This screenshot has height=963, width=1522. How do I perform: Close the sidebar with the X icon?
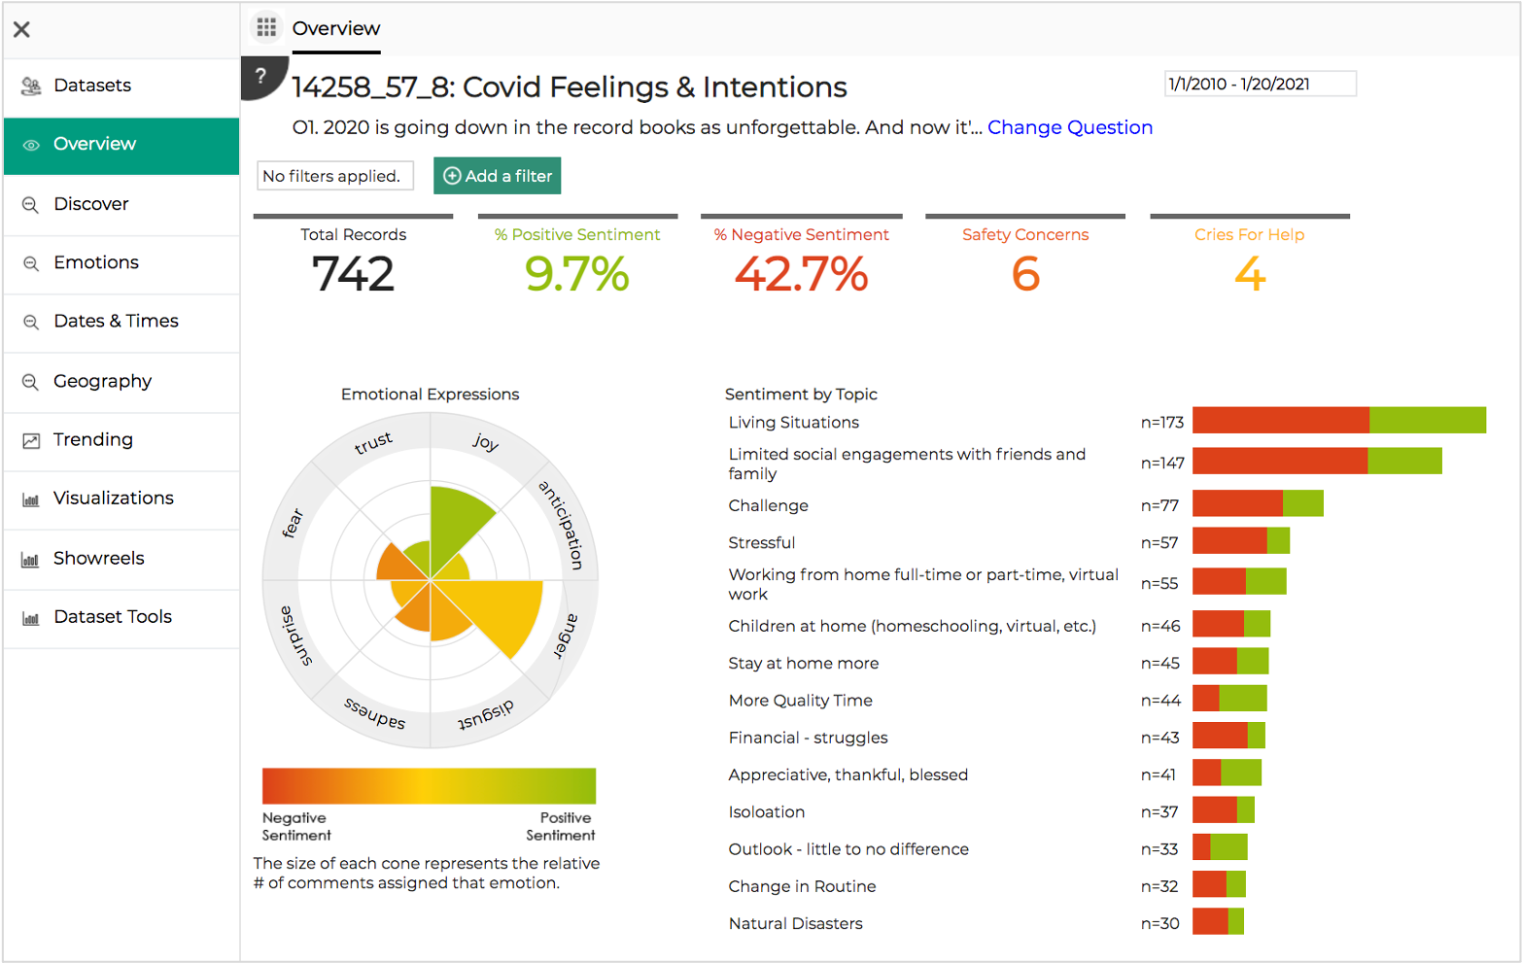point(21,29)
